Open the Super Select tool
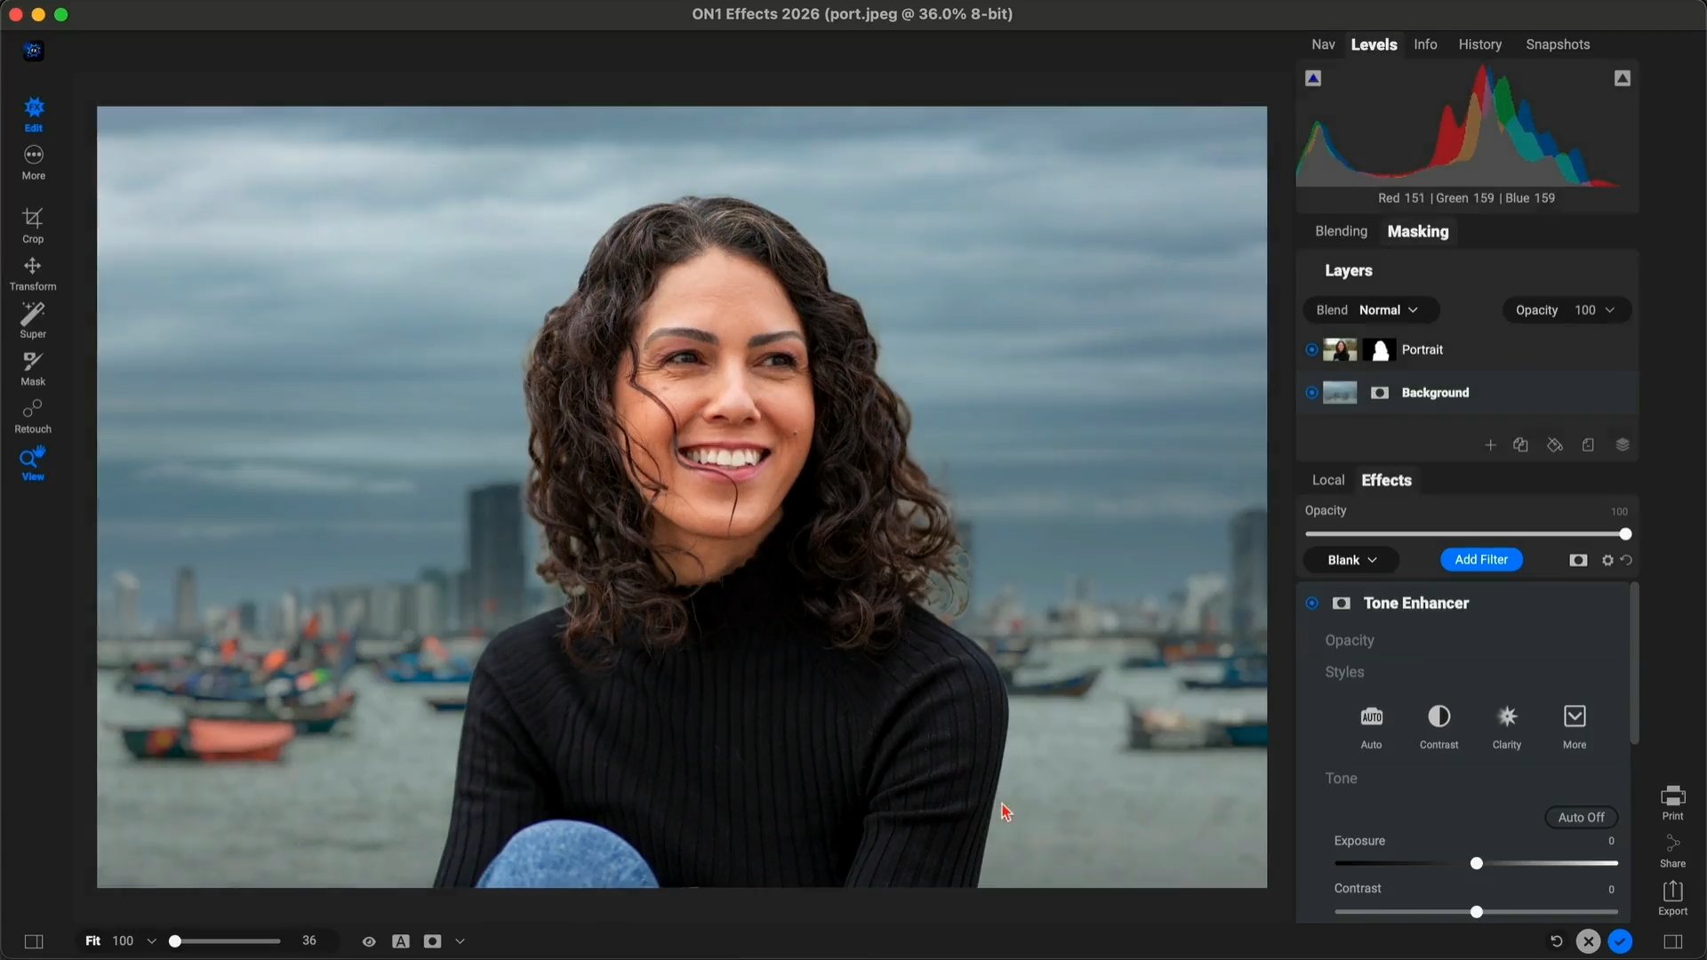 (33, 320)
